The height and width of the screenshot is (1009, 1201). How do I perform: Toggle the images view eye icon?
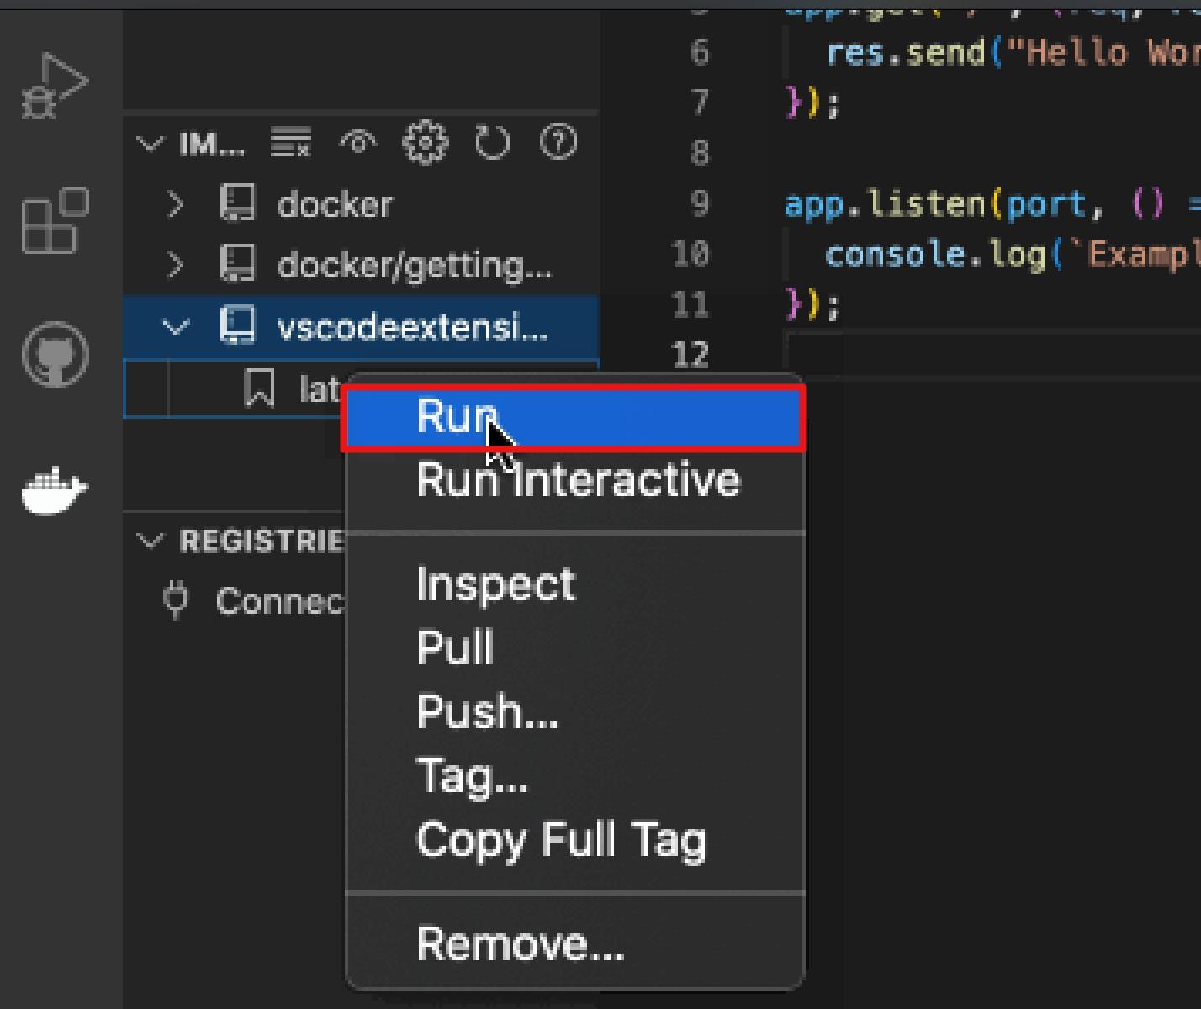(358, 143)
